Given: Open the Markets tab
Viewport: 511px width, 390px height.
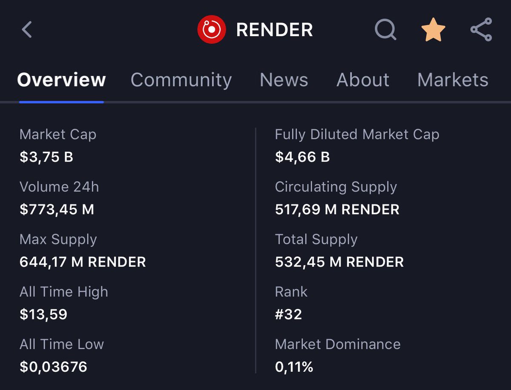Looking at the screenshot, I should [453, 80].
